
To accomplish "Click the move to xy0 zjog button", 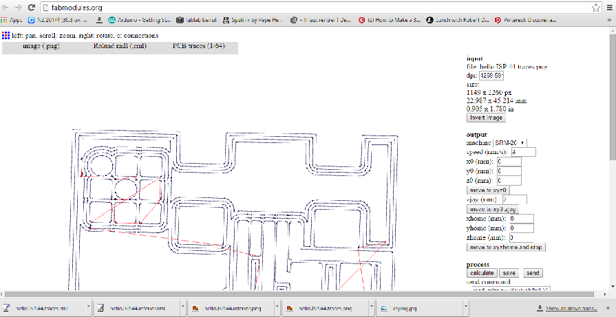I will [x=493, y=209].
